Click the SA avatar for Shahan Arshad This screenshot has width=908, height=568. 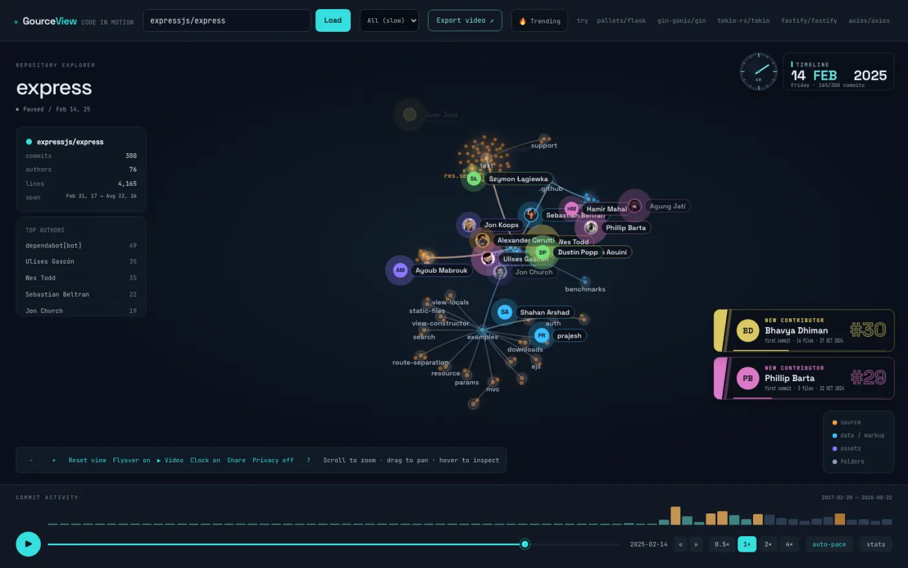[505, 312]
